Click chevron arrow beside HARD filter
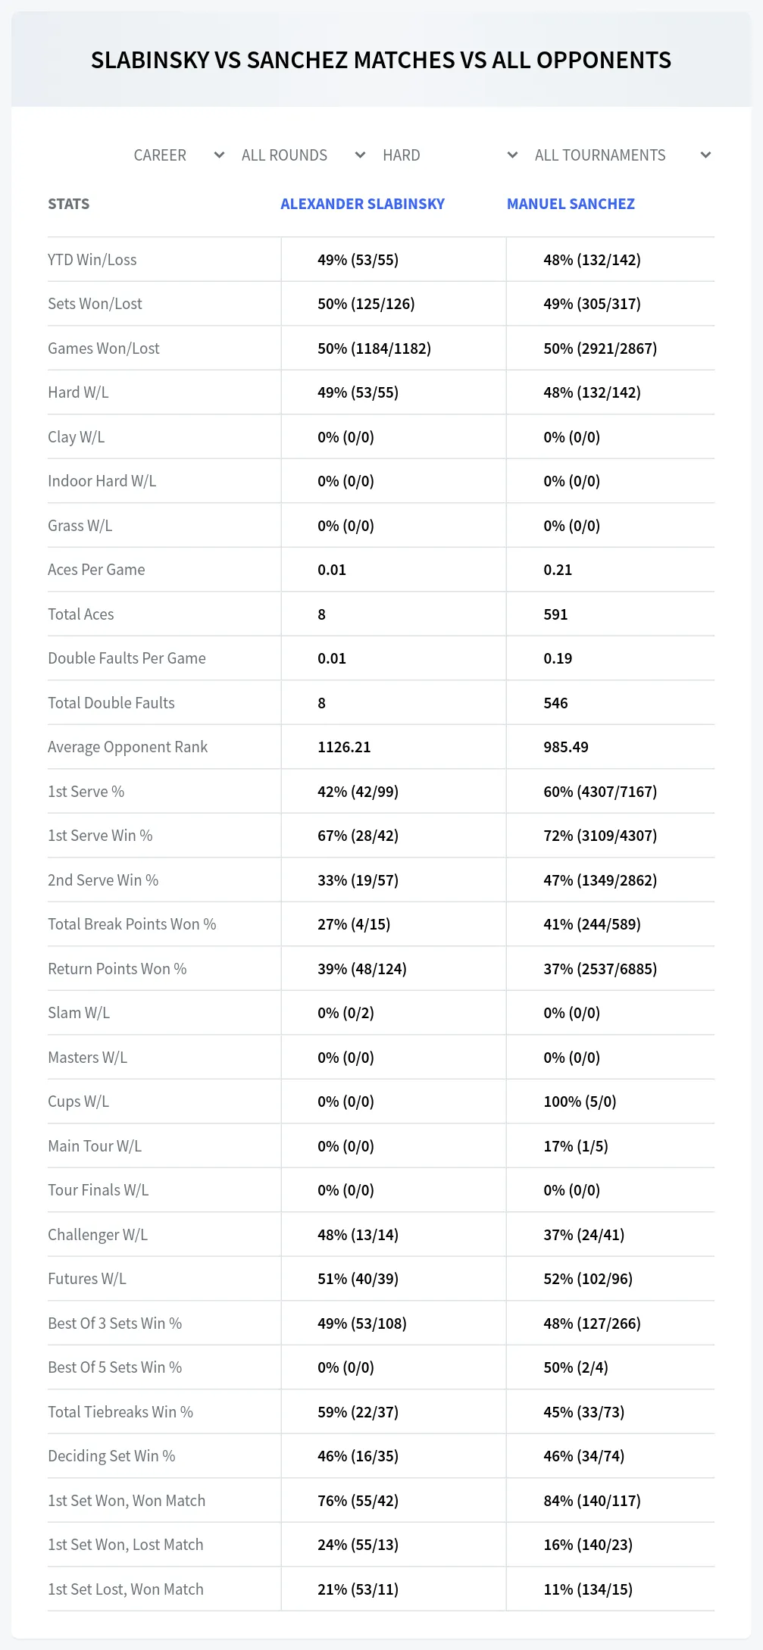 tap(512, 155)
